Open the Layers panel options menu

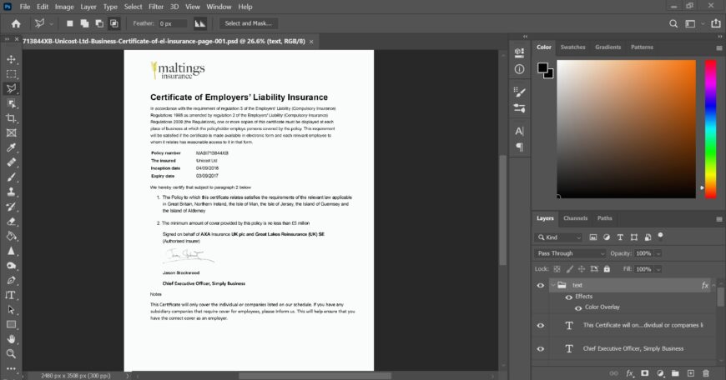click(719, 219)
